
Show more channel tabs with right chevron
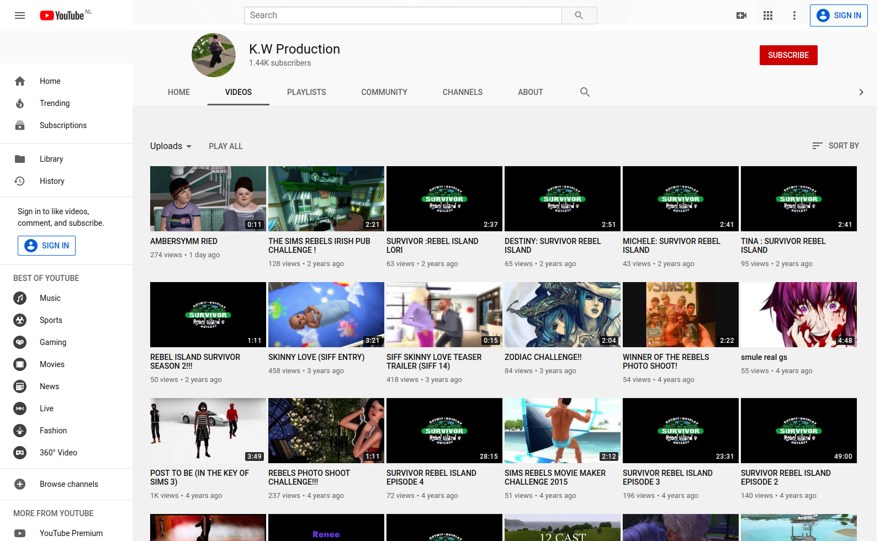861,92
